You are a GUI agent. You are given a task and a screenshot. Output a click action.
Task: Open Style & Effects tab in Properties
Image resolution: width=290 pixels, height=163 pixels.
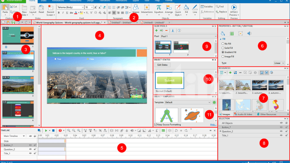[x=223, y=34]
